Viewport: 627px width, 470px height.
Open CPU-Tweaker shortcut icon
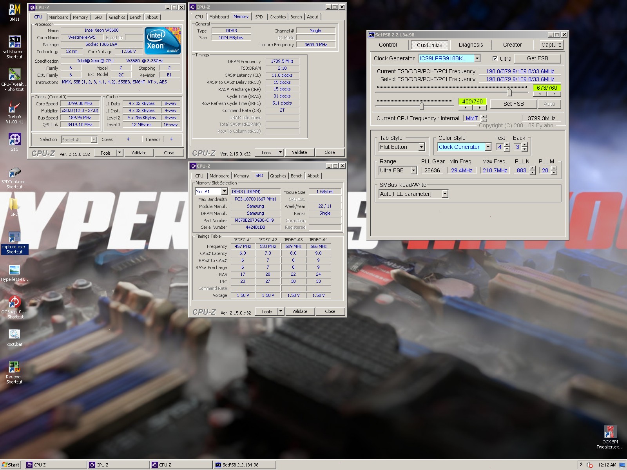coord(14,80)
